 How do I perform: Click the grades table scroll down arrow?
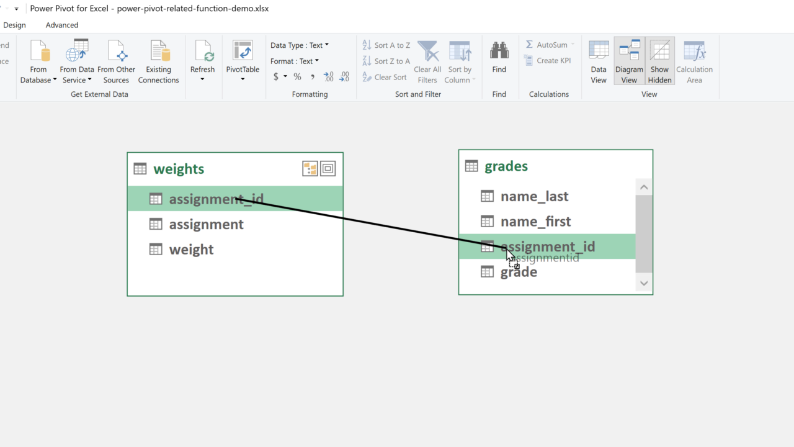tap(643, 283)
